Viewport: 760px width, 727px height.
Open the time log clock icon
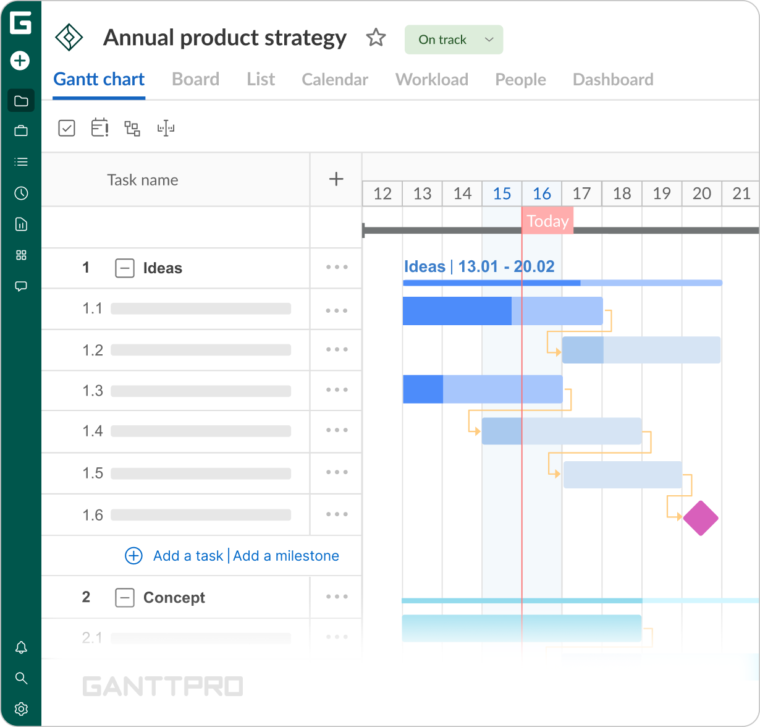point(21,193)
